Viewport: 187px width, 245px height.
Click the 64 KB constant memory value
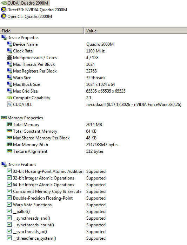point(92,131)
